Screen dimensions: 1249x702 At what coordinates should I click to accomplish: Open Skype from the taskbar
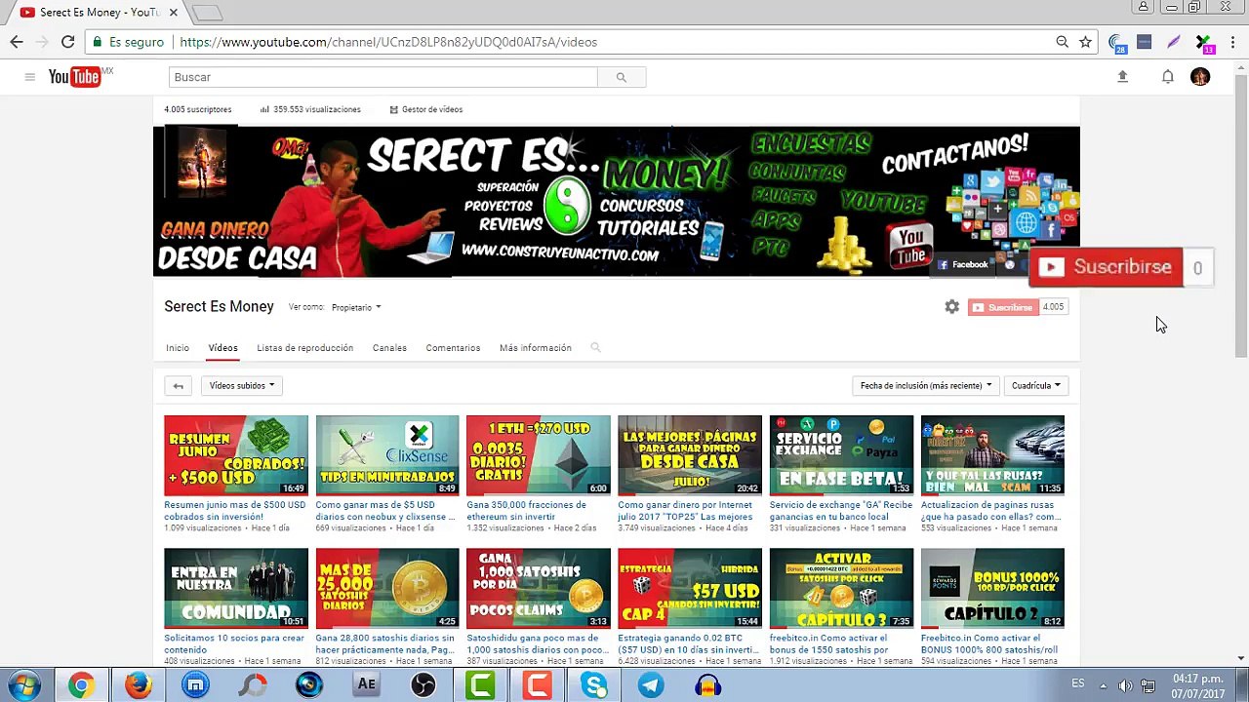pyautogui.click(x=594, y=685)
